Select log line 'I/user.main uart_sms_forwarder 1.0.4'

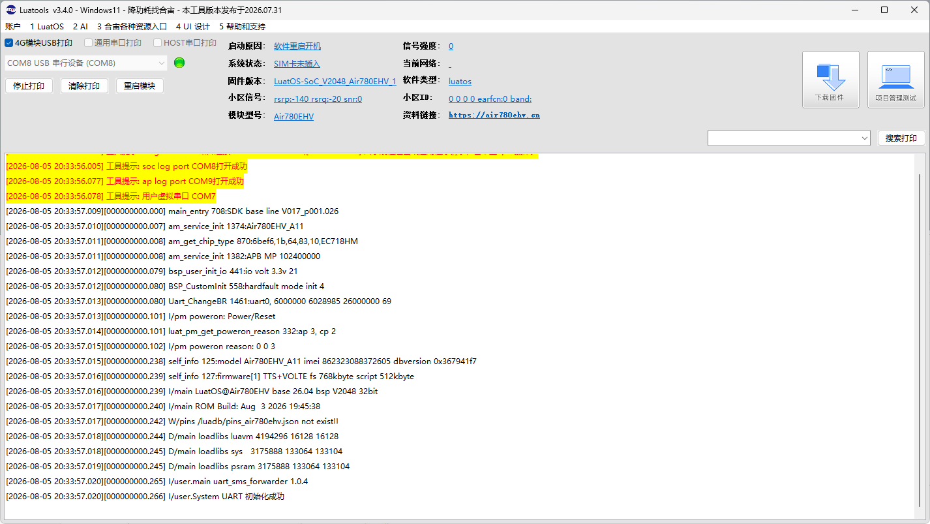[x=157, y=482]
